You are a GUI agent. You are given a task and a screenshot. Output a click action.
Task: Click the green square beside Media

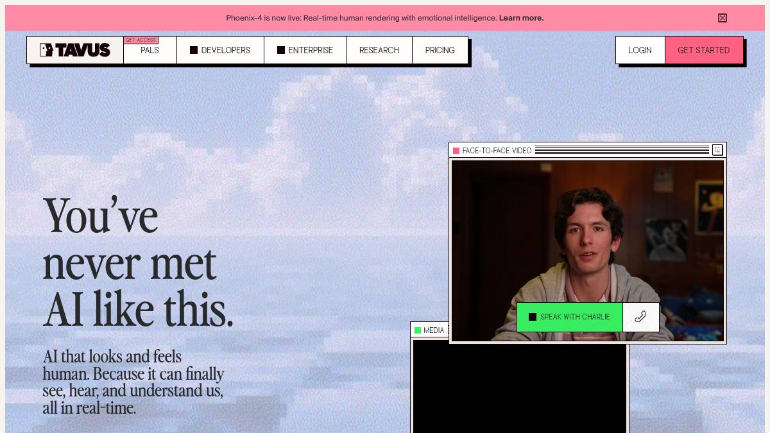[418, 330]
